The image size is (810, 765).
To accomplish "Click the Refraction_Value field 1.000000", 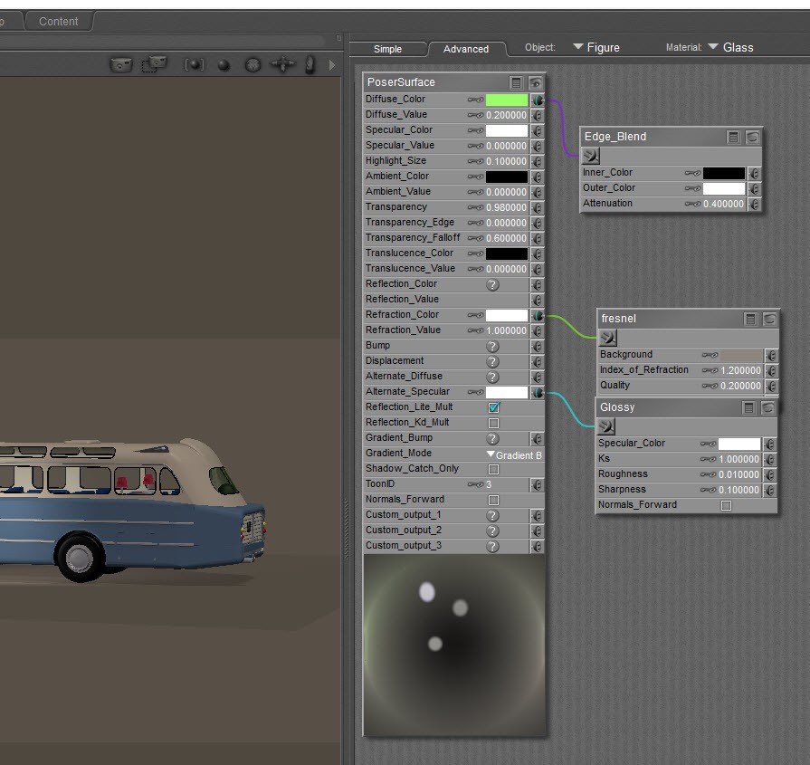I will (506, 330).
